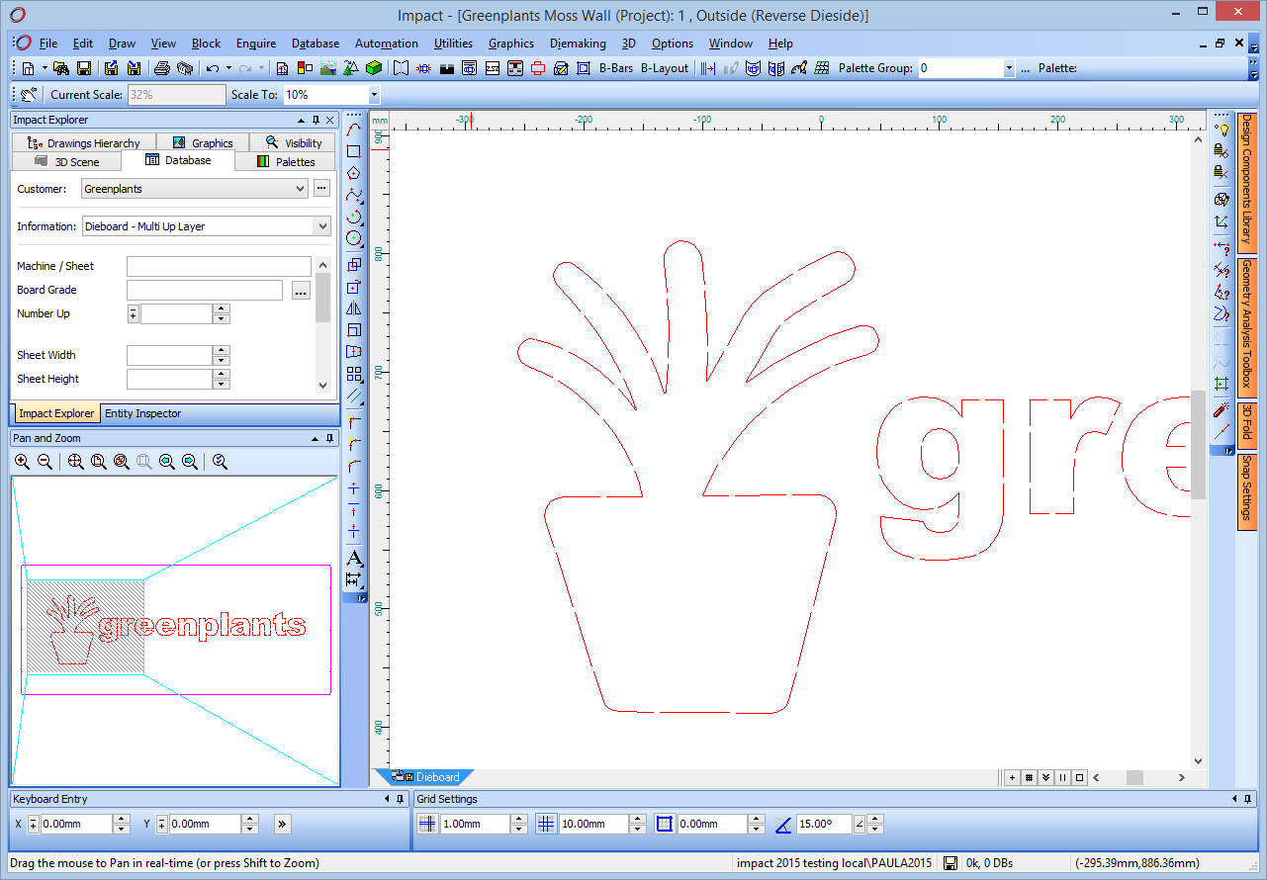Select the Polygon draw tool
The width and height of the screenshot is (1267, 880).
click(x=354, y=173)
